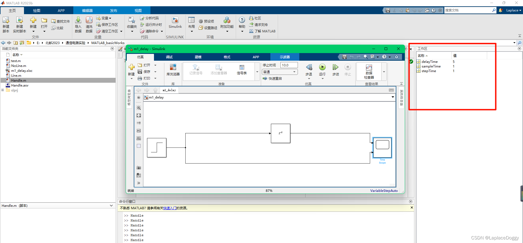The width and height of the screenshot is (523, 243).
Task: Click the screenshot camera icon in palette
Action: click(x=139, y=168)
